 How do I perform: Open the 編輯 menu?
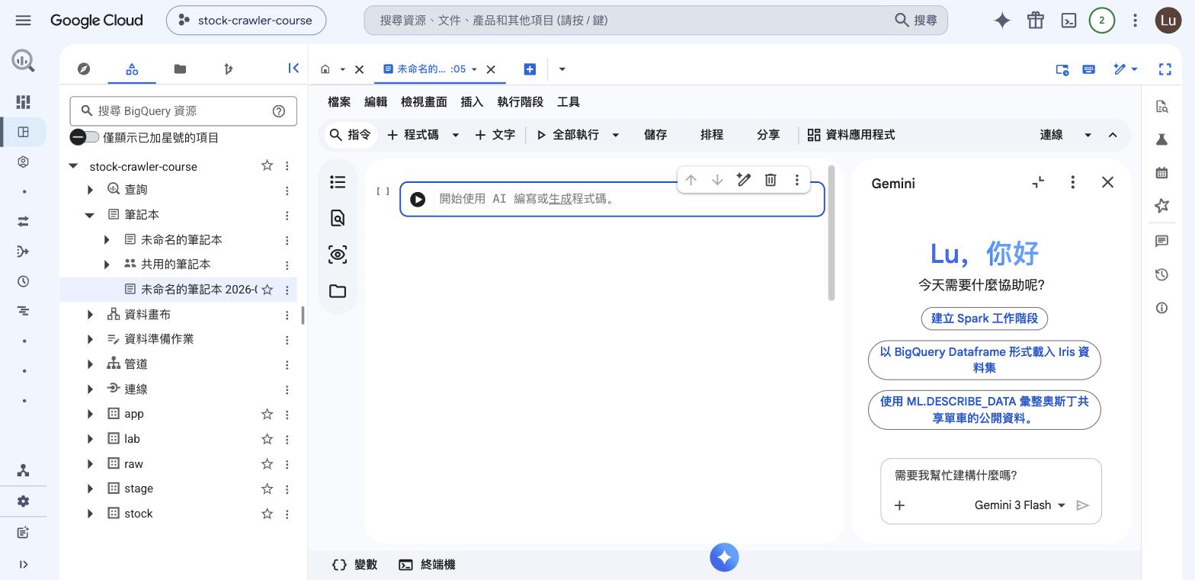(x=376, y=102)
